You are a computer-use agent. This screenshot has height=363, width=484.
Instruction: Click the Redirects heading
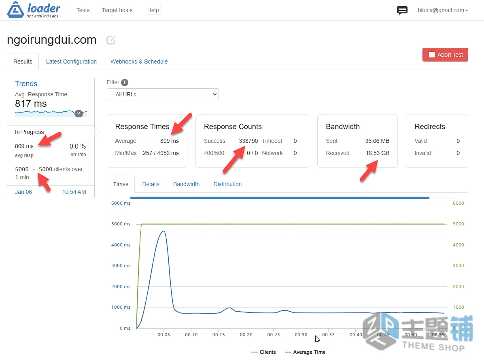pyautogui.click(x=430, y=127)
